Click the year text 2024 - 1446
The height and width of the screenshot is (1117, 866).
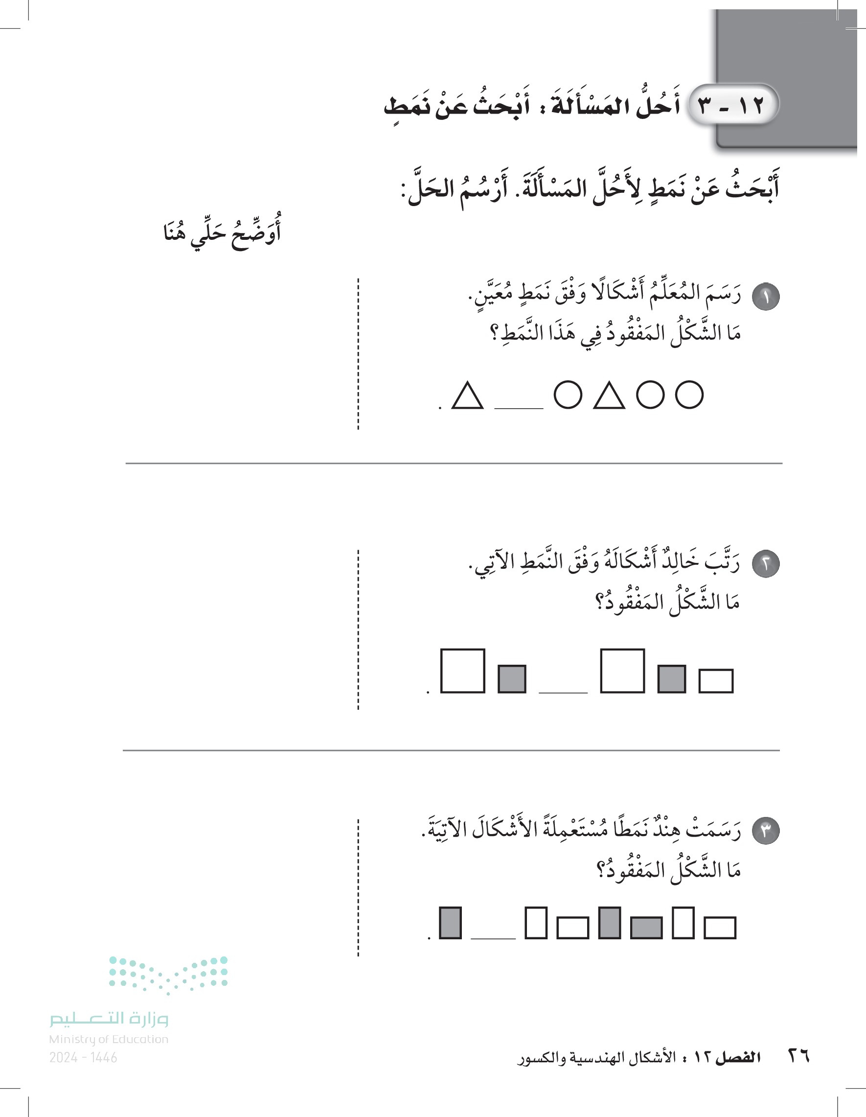point(83,1058)
